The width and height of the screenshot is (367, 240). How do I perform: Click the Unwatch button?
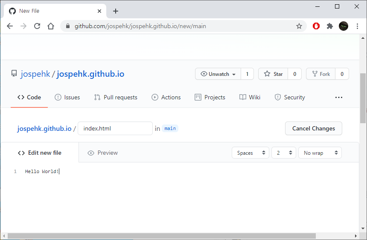coord(218,74)
